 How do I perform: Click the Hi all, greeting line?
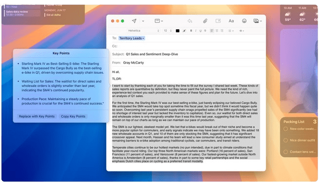tap(116, 72)
